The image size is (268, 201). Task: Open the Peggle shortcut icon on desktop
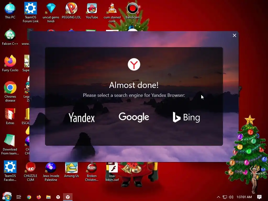71,10
